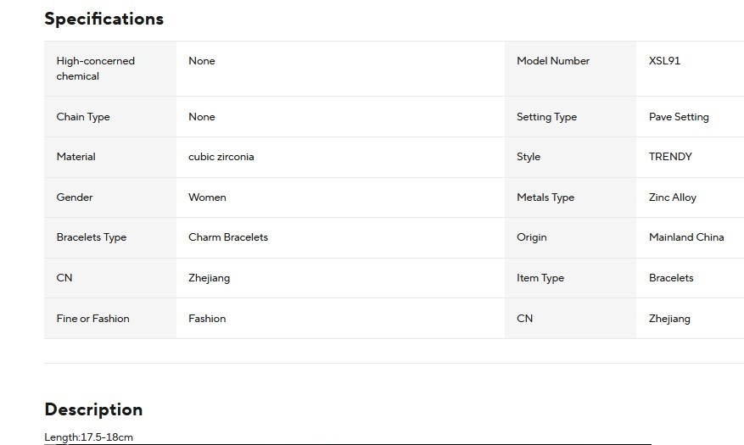This screenshot has width=744, height=445.
Task: Click the Chain Type label cell
Action: click(x=110, y=117)
